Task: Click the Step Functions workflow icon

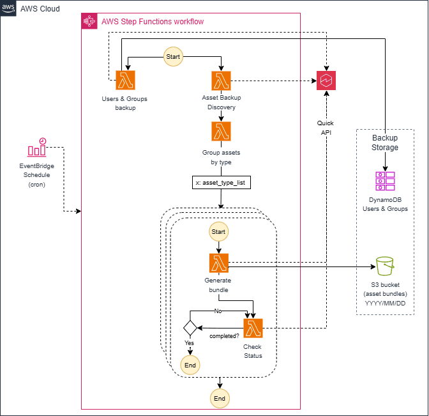Action: coord(89,21)
